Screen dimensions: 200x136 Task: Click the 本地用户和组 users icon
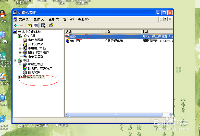(25, 48)
